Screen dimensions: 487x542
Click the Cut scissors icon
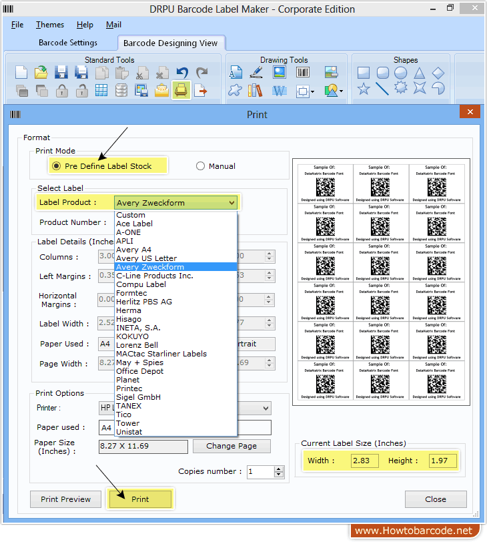[x=142, y=73]
